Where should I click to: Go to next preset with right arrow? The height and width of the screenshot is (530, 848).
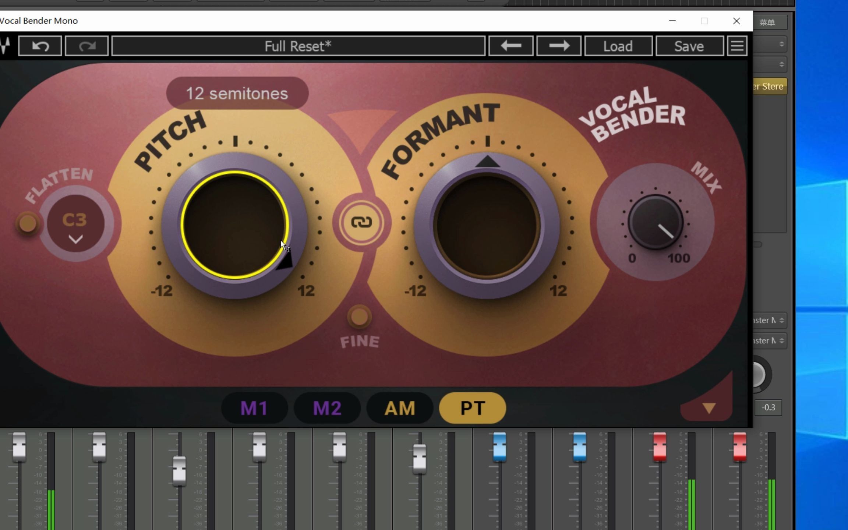pos(559,46)
